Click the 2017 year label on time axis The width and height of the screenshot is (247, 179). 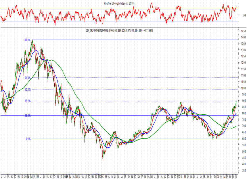140,177
